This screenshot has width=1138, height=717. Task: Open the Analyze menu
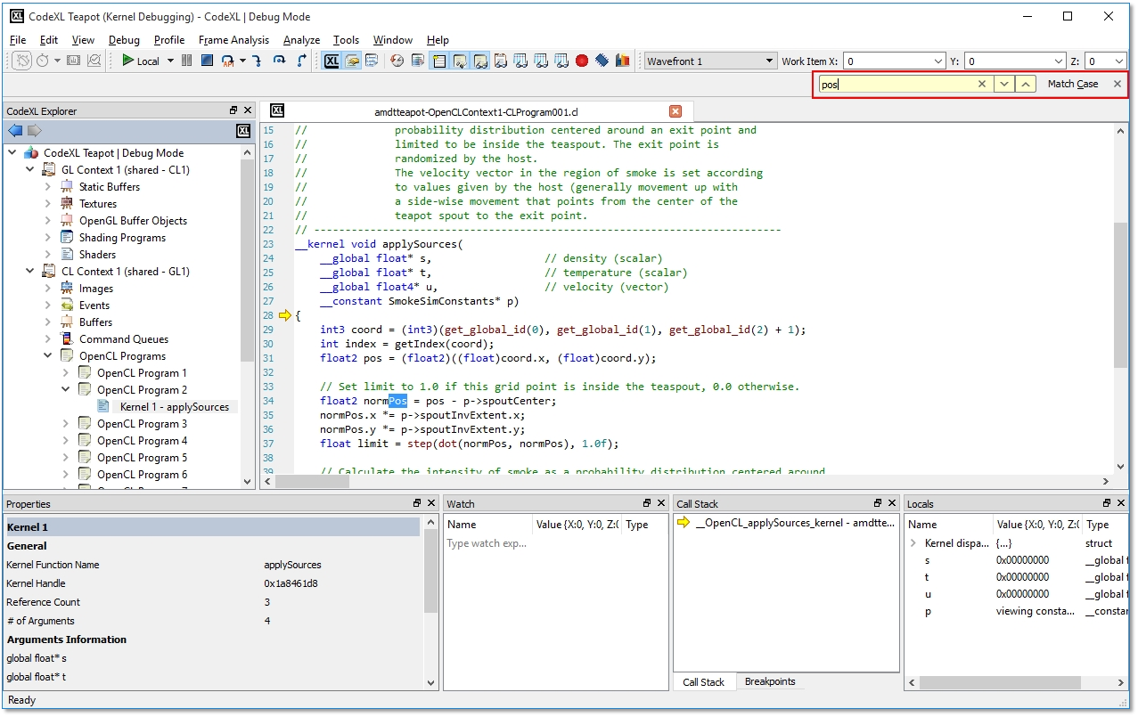[301, 40]
